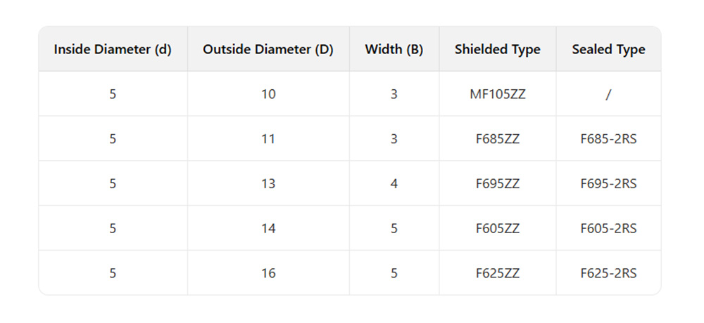Image resolution: width=704 pixels, height=323 pixels.
Task: Click the Outside Diameter (D) column header
Action: (x=268, y=49)
